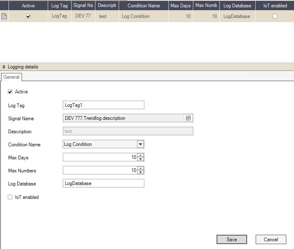The image size is (294, 249).
Task: Uncheck the Active checkbox in the grid row
Action: pyautogui.click(x=28, y=16)
